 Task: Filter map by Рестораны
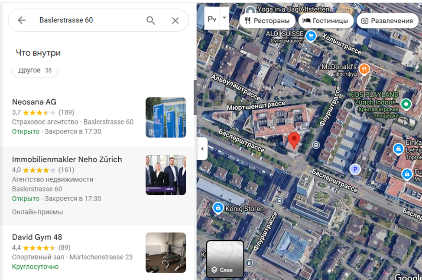click(267, 21)
